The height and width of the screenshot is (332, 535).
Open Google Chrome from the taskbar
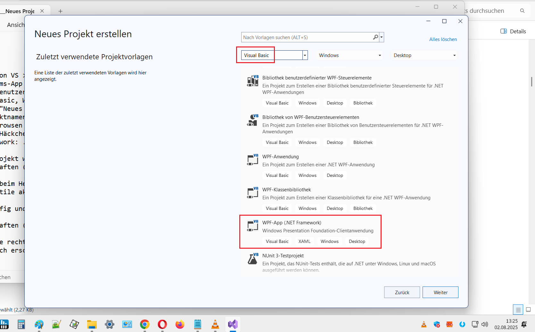click(x=145, y=324)
